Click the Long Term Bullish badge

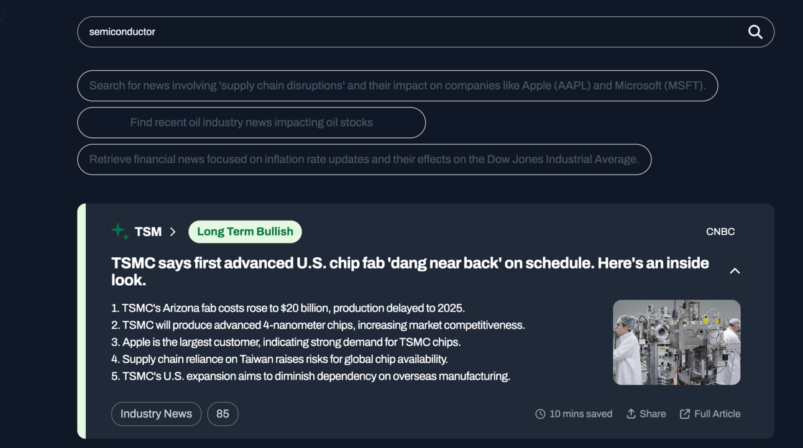245,232
